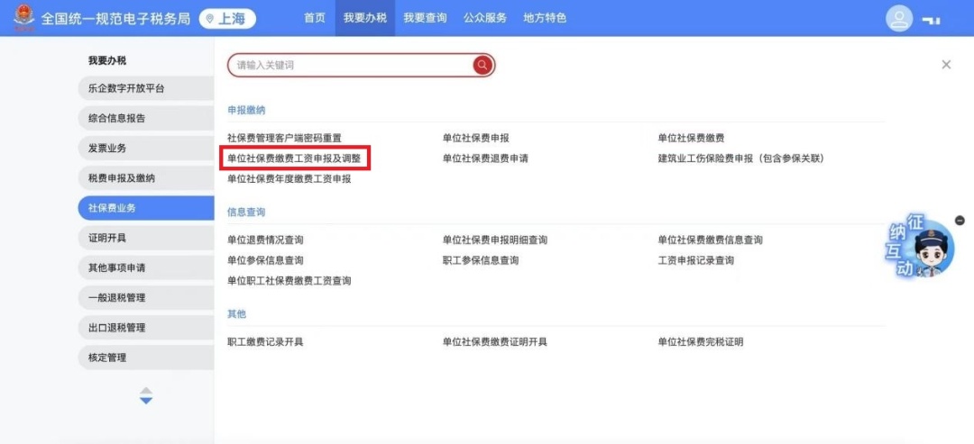Screen dimensions: 974x444
Task: Open 地方特色 in top navigation
Action: [x=545, y=18]
